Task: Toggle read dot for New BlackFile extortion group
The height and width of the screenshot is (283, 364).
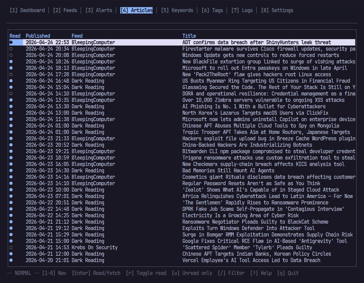Action: tap(11, 62)
